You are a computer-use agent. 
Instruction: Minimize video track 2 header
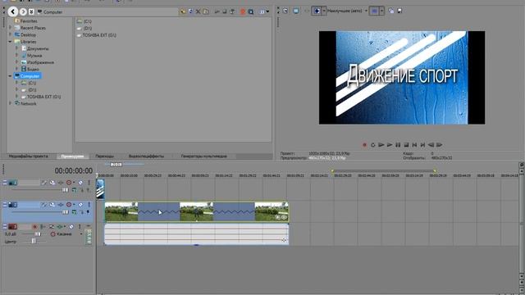pyautogui.click(x=5, y=204)
